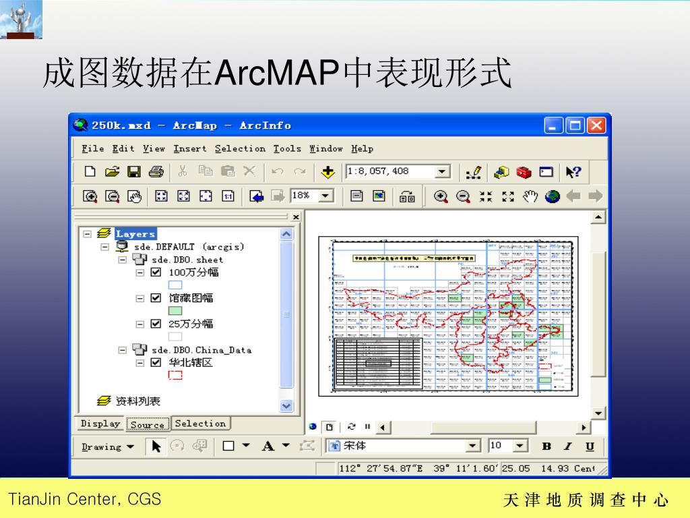Screen dimensions: 690x518
Task: Collapse the Layers data frame node
Action: click(87, 234)
